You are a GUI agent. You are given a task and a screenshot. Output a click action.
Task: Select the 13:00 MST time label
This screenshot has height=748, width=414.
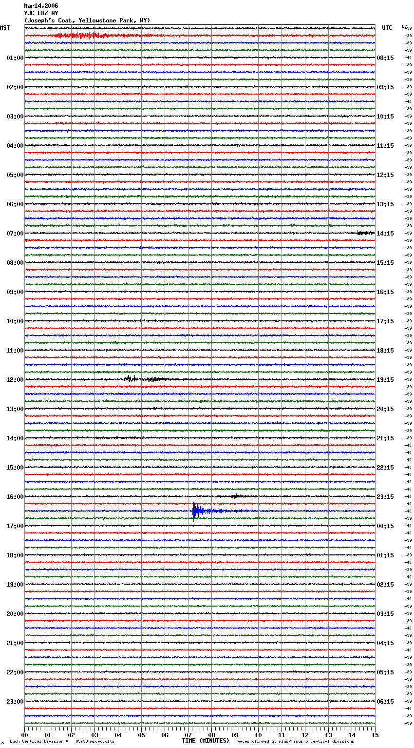tap(15, 409)
